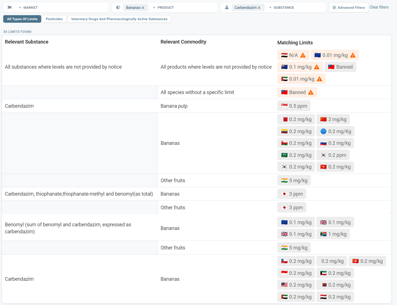This screenshot has height=305, width=397.
Task: Open China 2 mg/kg limit chip
Action: [333, 119]
